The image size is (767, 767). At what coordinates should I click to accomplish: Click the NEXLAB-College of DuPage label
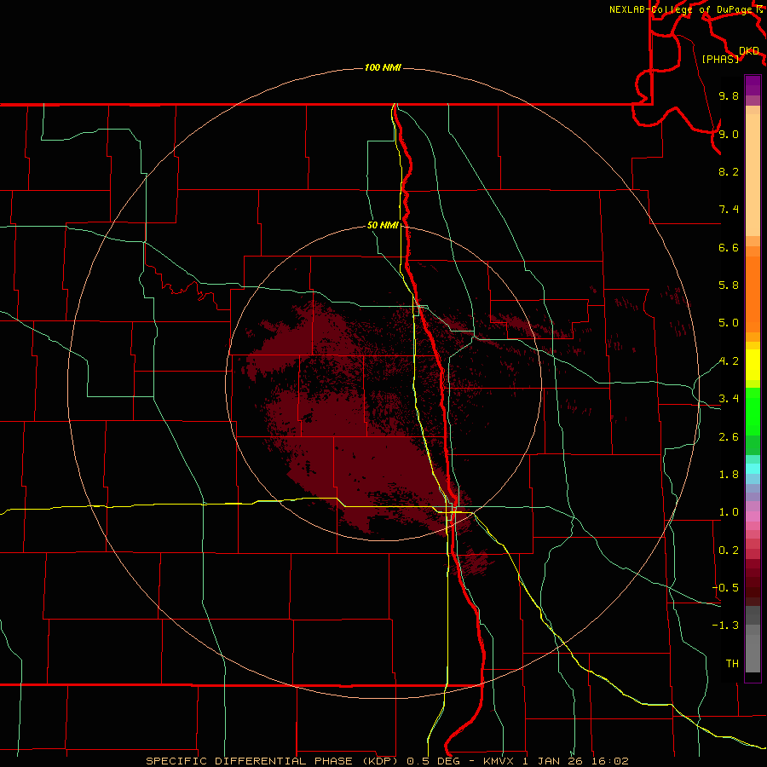680,9
